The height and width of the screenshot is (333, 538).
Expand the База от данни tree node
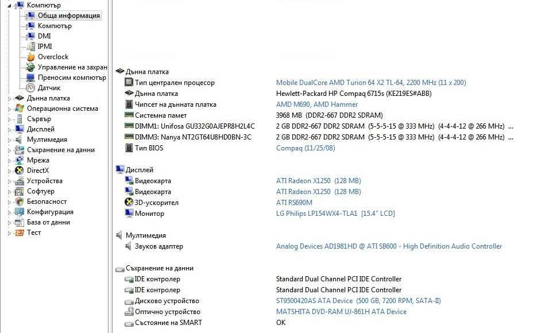pyautogui.click(x=9, y=223)
